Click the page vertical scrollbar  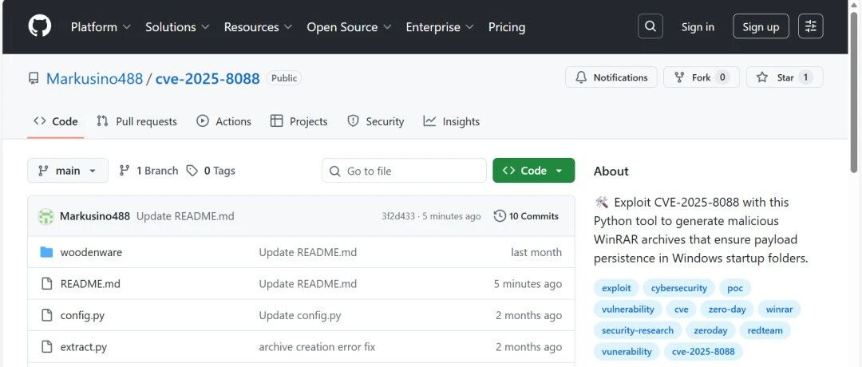pos(854,93)
